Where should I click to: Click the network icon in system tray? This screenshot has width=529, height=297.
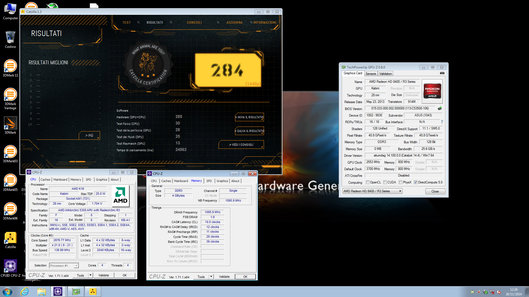click(x=492, y=292)
